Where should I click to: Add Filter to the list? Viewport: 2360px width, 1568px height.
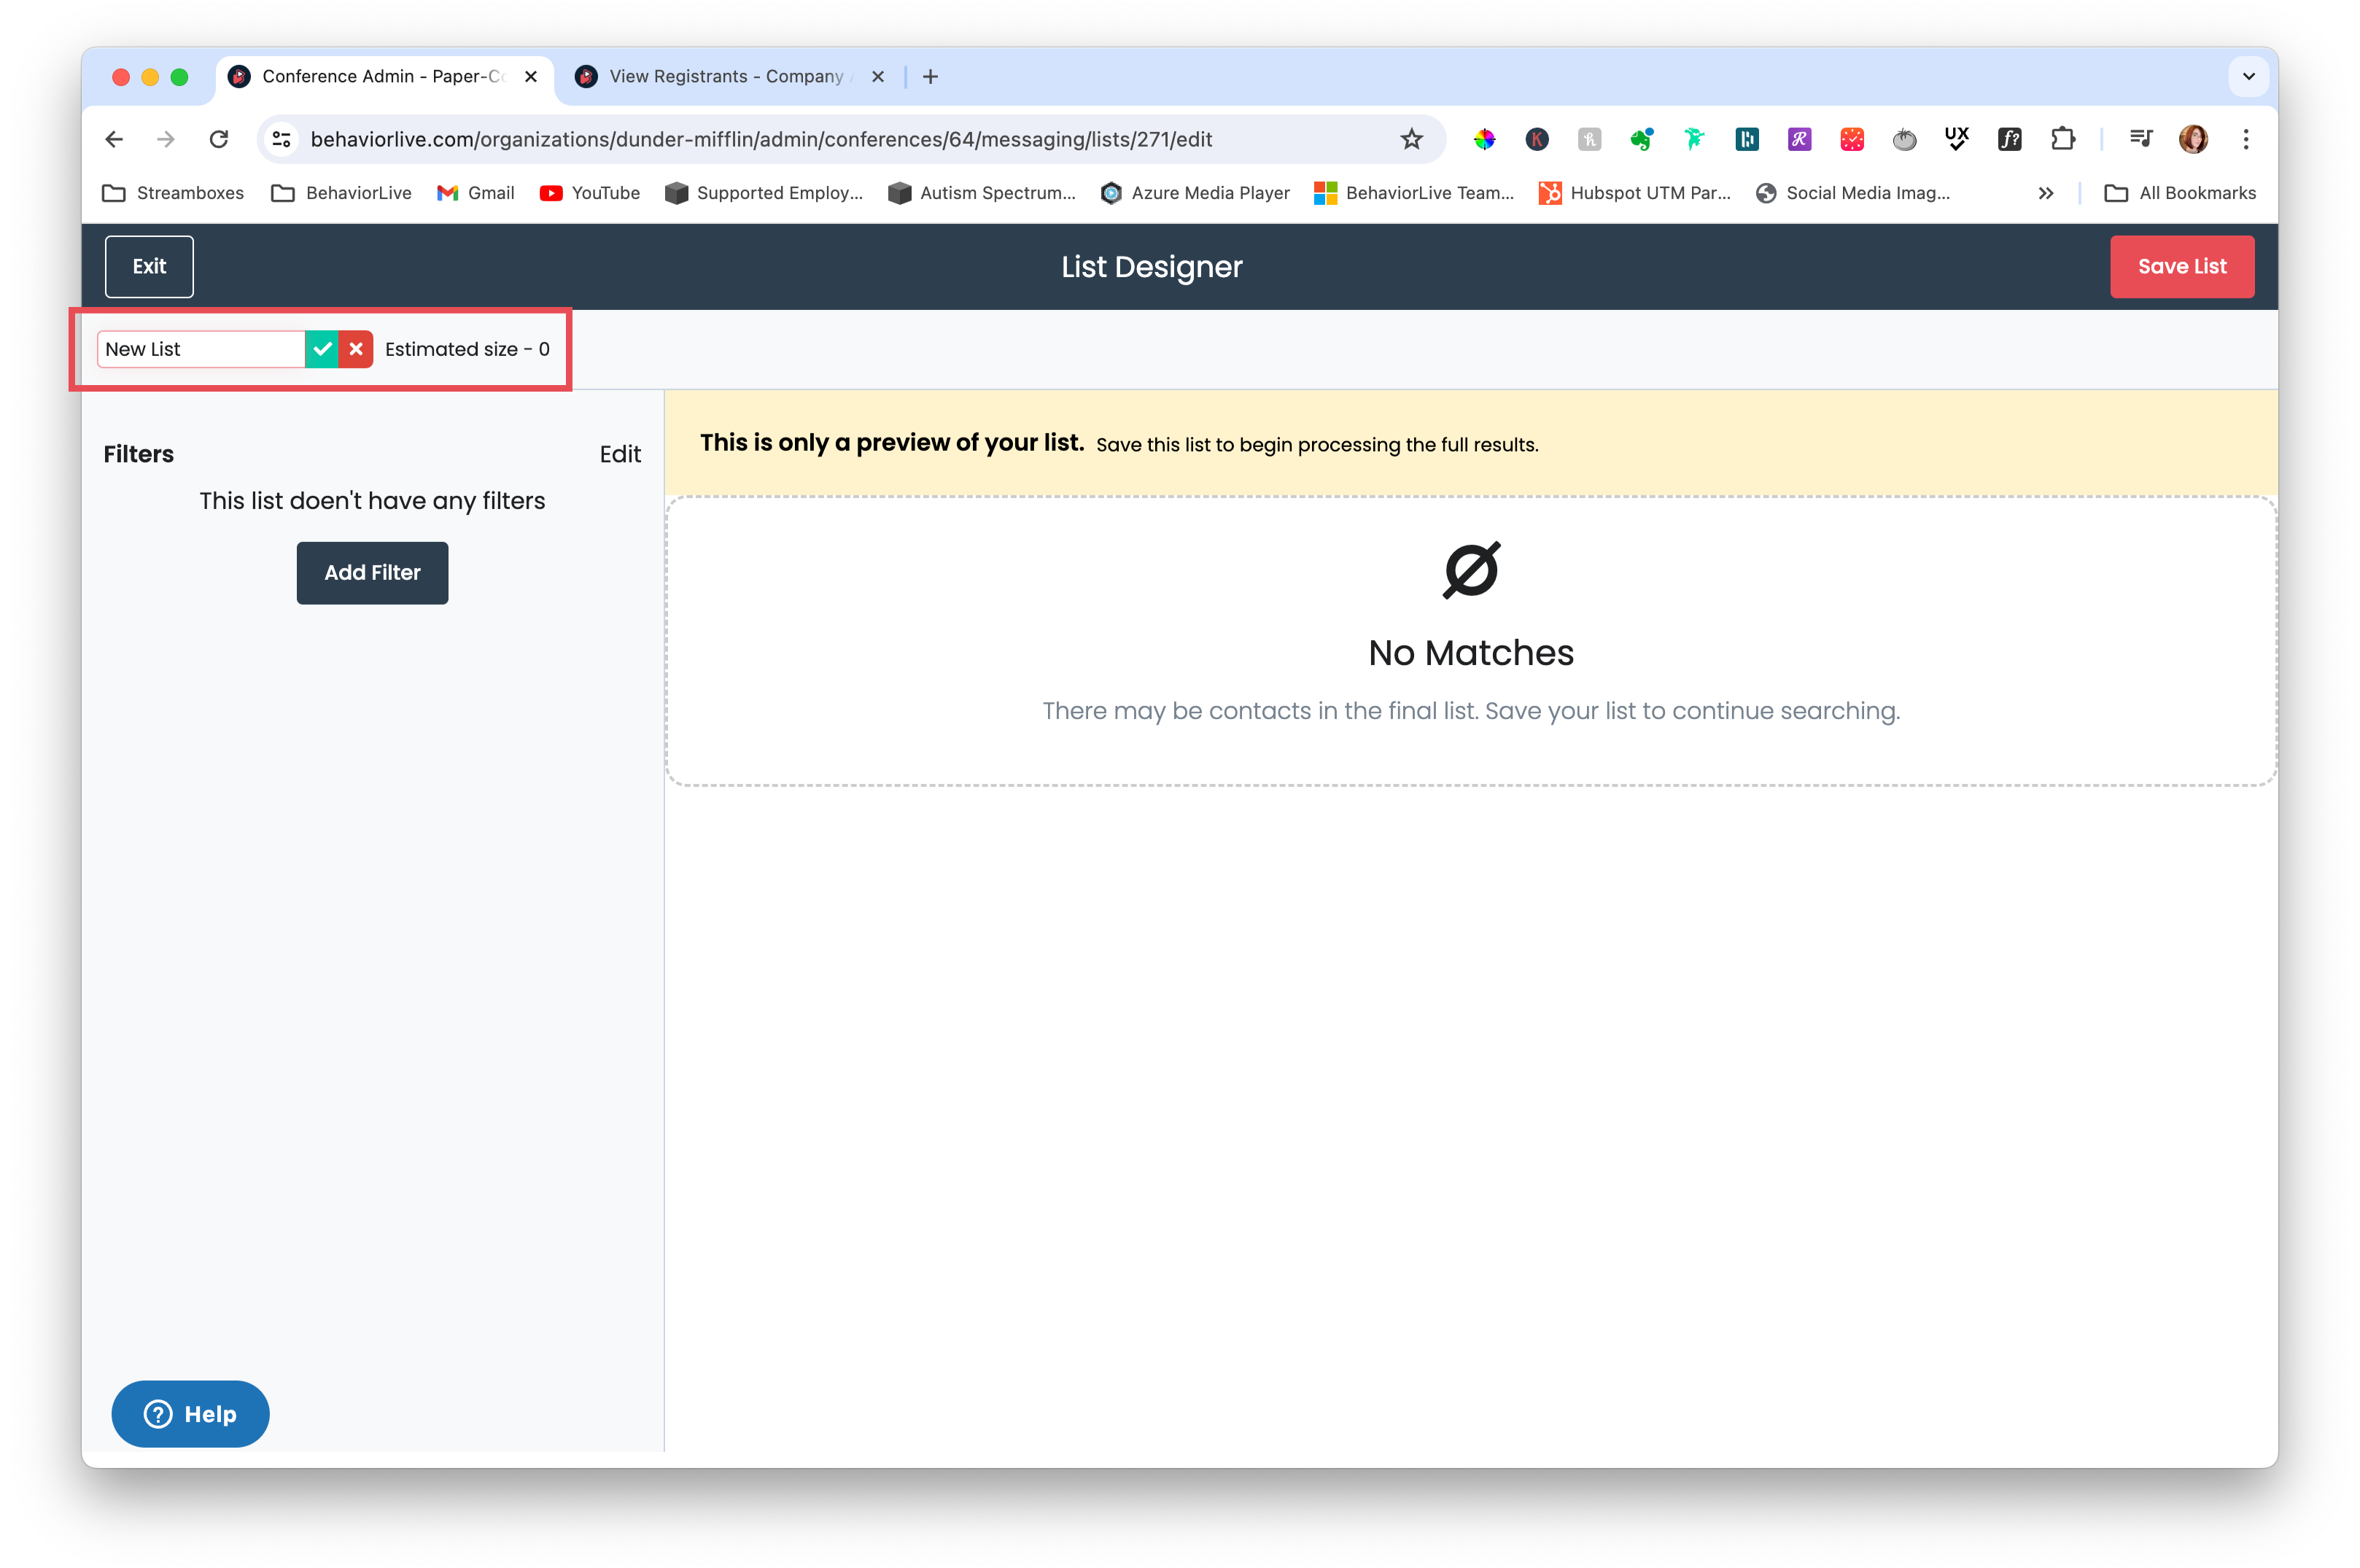pyautogui.click(x=372, y=573)
